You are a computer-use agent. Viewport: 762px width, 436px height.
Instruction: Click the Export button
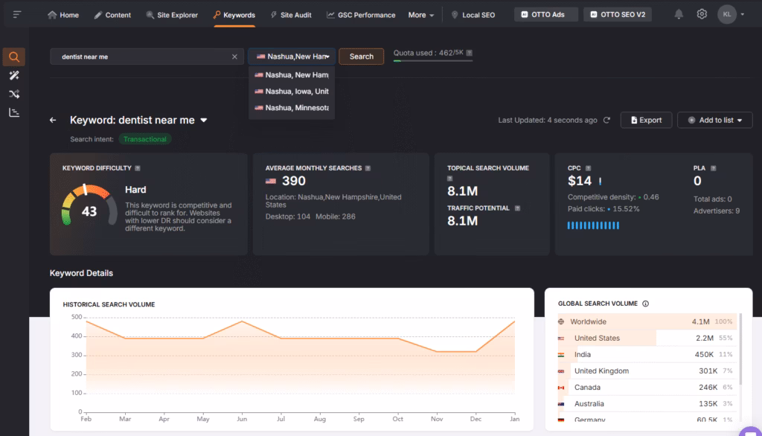(x=646, y=120)
